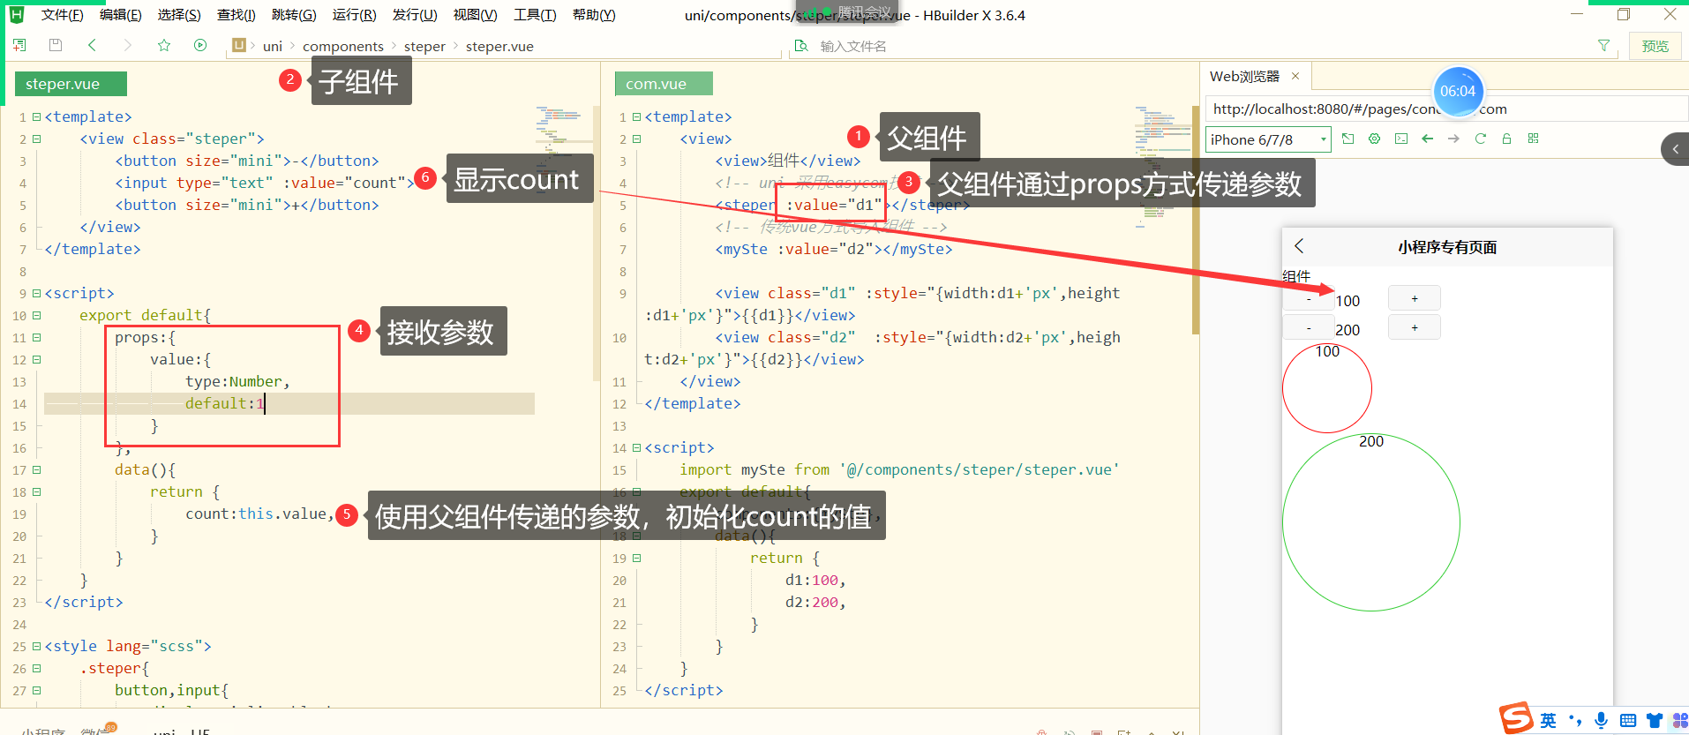The height and width of the screenshot is (735, 1689).
Task: Open the 运行(R) menu
Action: tap(354, 15)
